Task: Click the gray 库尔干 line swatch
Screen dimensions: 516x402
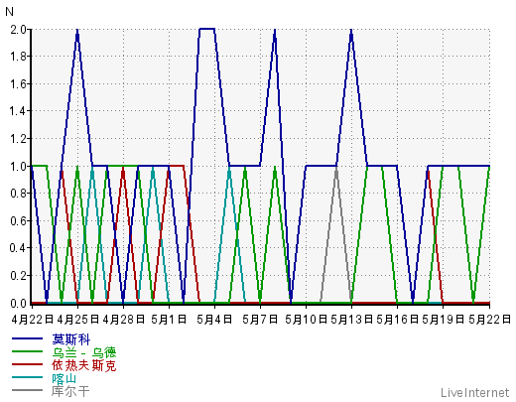Action: (x=27, y=390)
